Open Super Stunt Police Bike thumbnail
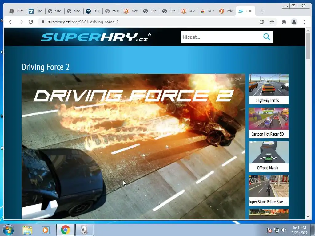Image resolution: width=315 pixels, height=236 pixels. (x=268, y=186)
